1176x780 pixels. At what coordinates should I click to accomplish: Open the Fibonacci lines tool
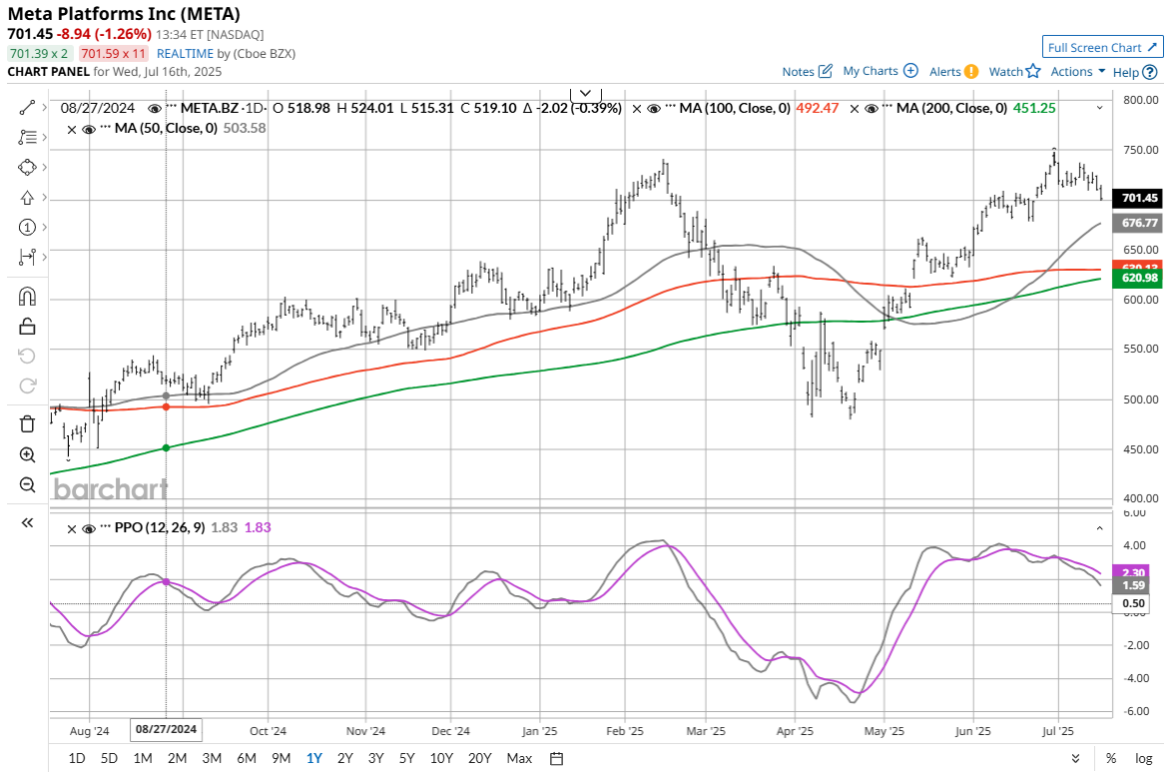click(x=27, y=137)
